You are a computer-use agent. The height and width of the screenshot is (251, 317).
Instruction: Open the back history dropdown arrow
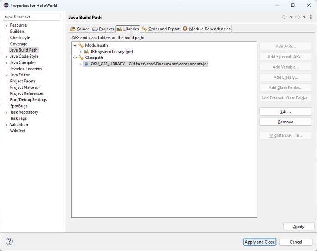(x=291, y=17)
